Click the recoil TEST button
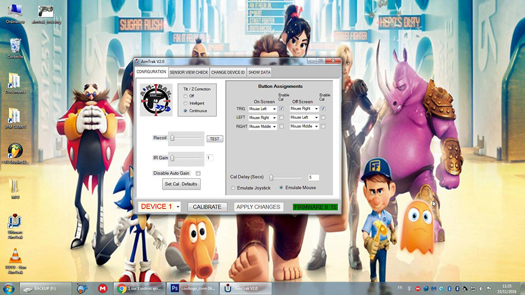Viewport: 525px width, 295px height. tap(215, 139)
